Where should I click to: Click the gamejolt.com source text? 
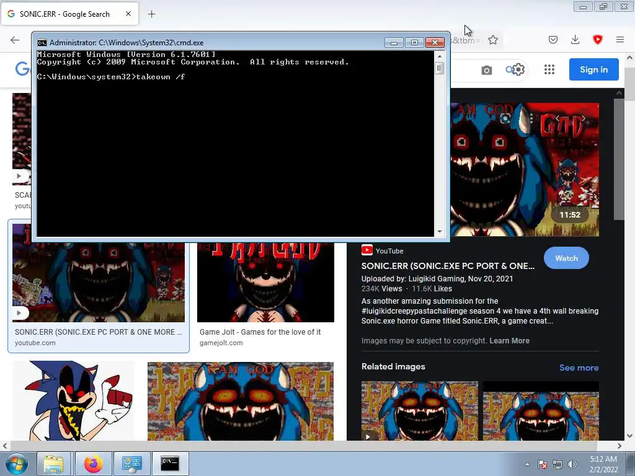tap(221, 343)
